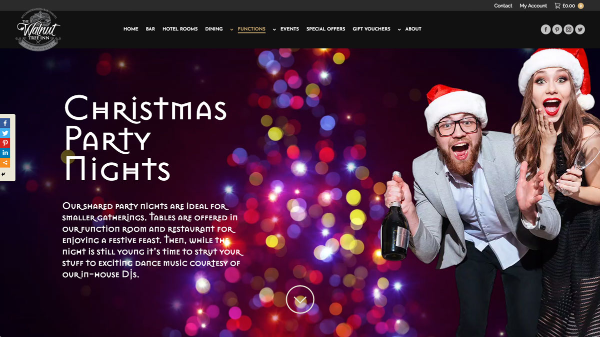The image size is (600, 337).
Task: Open the My Account link
Action: [533, 6]
